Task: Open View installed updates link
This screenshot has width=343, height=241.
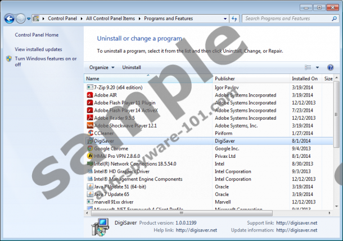Action: tap(38, 49)
